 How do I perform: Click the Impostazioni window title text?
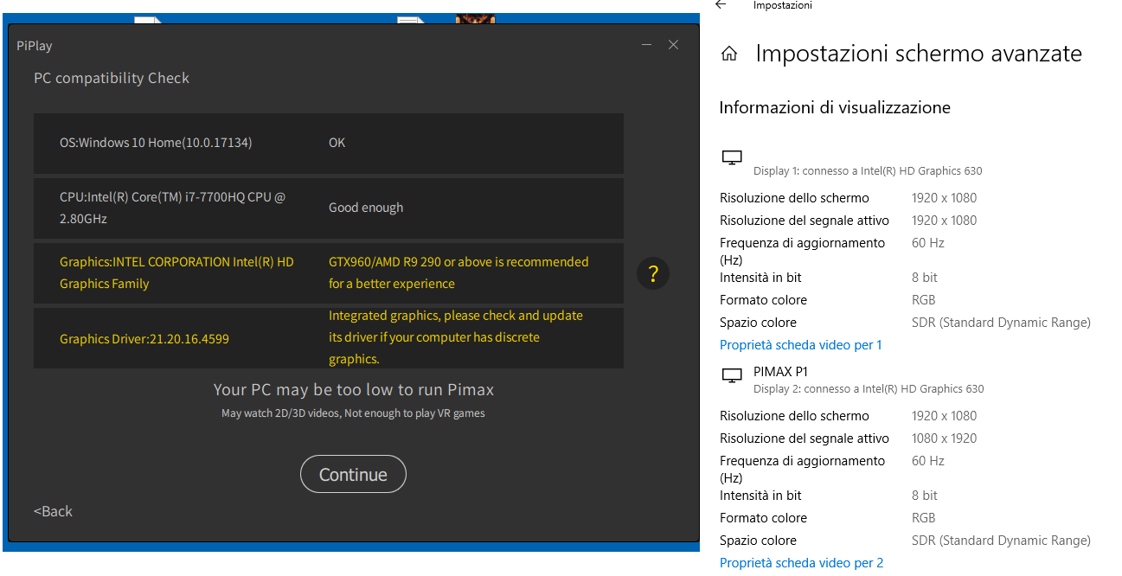click(783, 5)
